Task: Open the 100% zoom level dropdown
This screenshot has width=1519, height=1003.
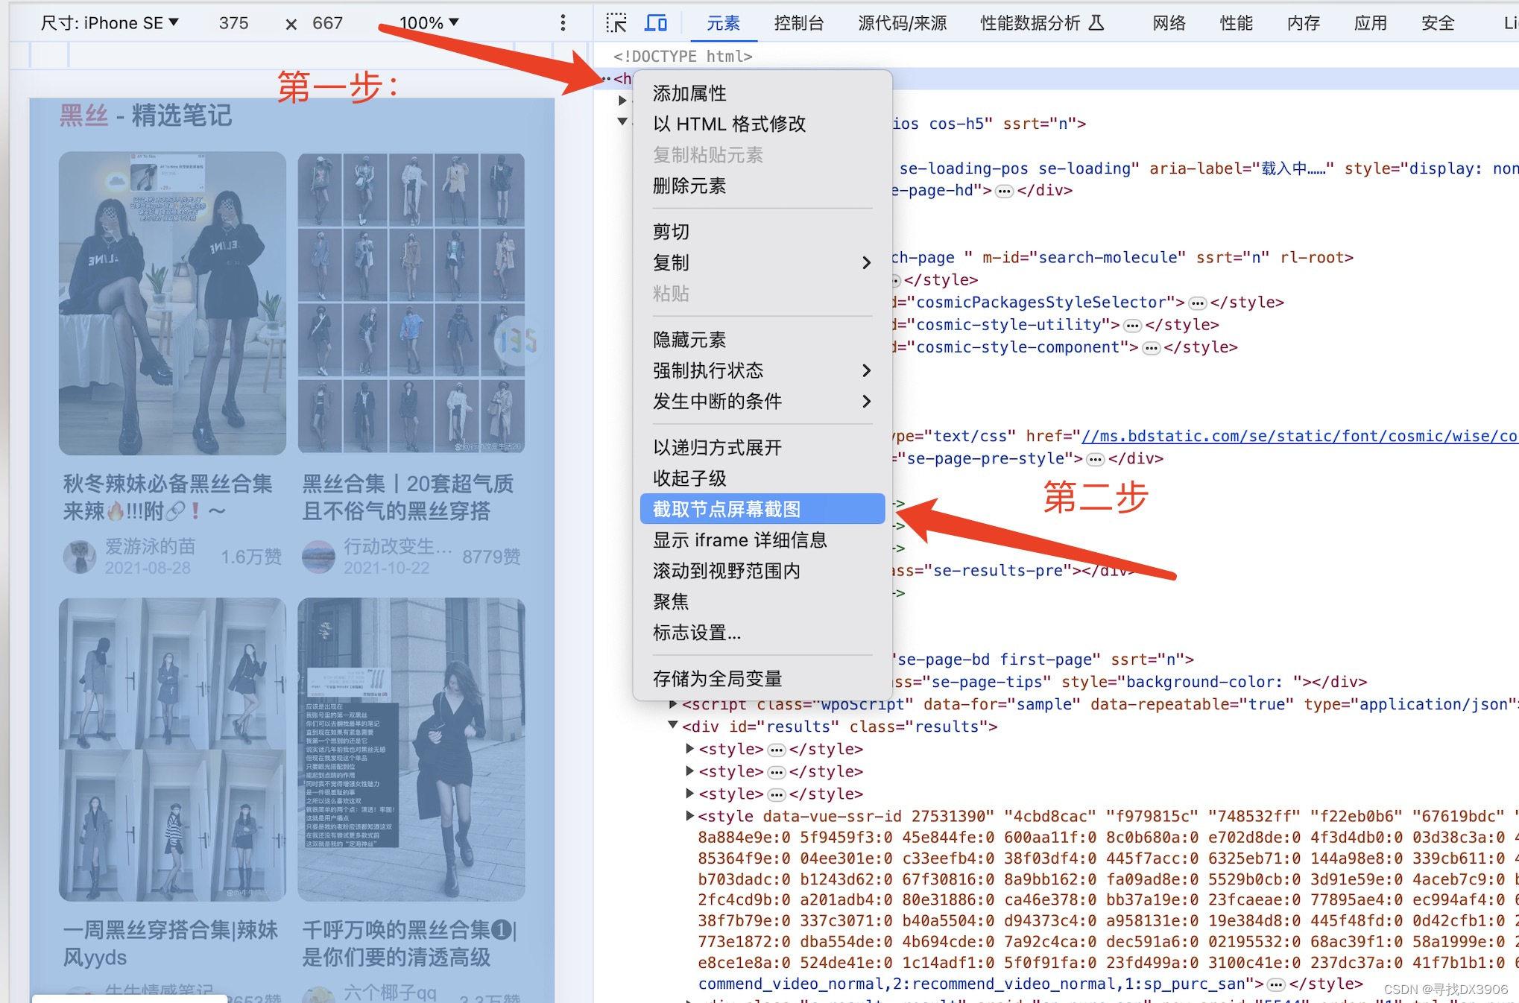Action: coord(429,23)
